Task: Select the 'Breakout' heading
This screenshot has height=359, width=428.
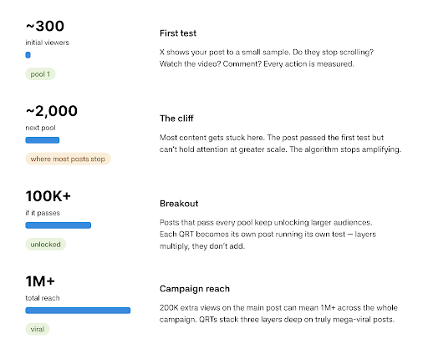Action: click(x=179, y=204)
